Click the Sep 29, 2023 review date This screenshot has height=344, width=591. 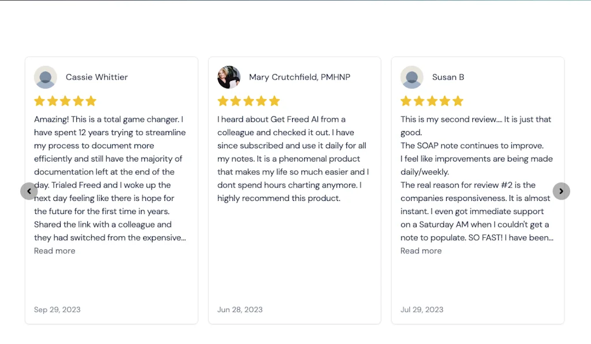click(57, 309)
